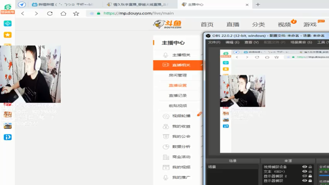This screenshot has height=185, width=329.
Task: Open the OBS 查看(V) menu
Action: click(251, 42)
